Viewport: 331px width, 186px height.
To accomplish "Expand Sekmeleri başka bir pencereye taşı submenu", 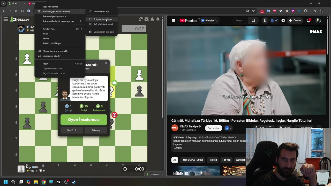I will tap(60, 21).
